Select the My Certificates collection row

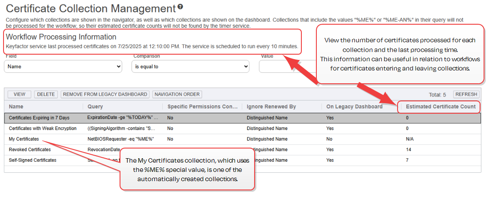click(x=24, y=139)
